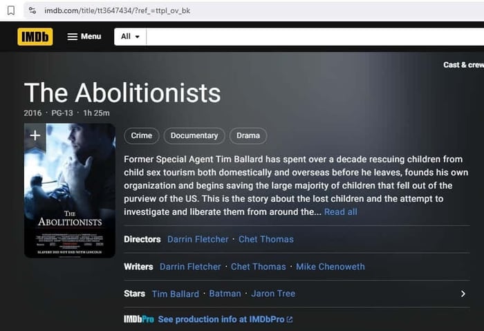The width and height of the screenshot is (484, 331).
Task: Open director Darrin Fletcher's page
Action: coord(198,239)
